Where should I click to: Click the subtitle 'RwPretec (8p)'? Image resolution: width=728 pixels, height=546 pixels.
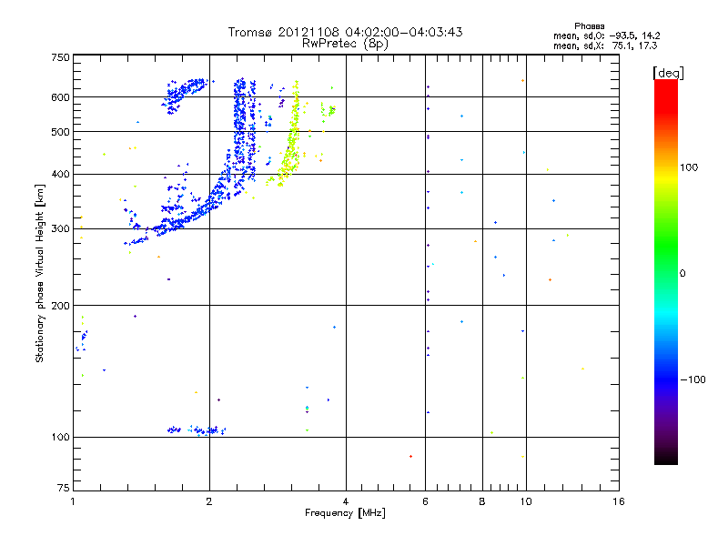click(345, 44)
